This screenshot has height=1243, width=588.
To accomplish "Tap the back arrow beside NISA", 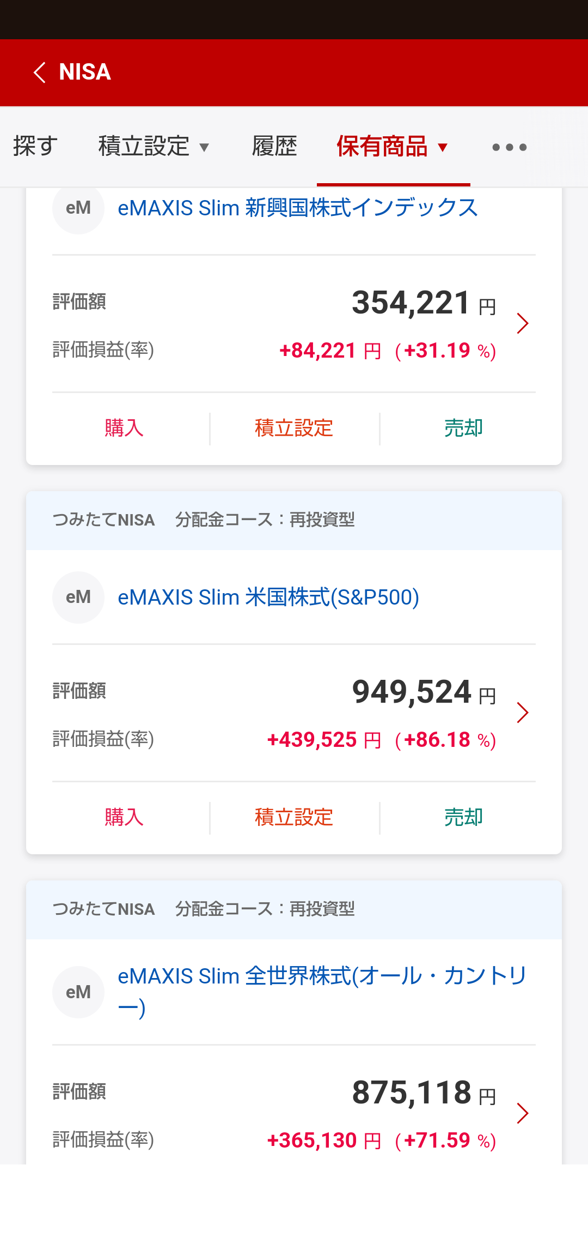I will [x=40, y=72].
